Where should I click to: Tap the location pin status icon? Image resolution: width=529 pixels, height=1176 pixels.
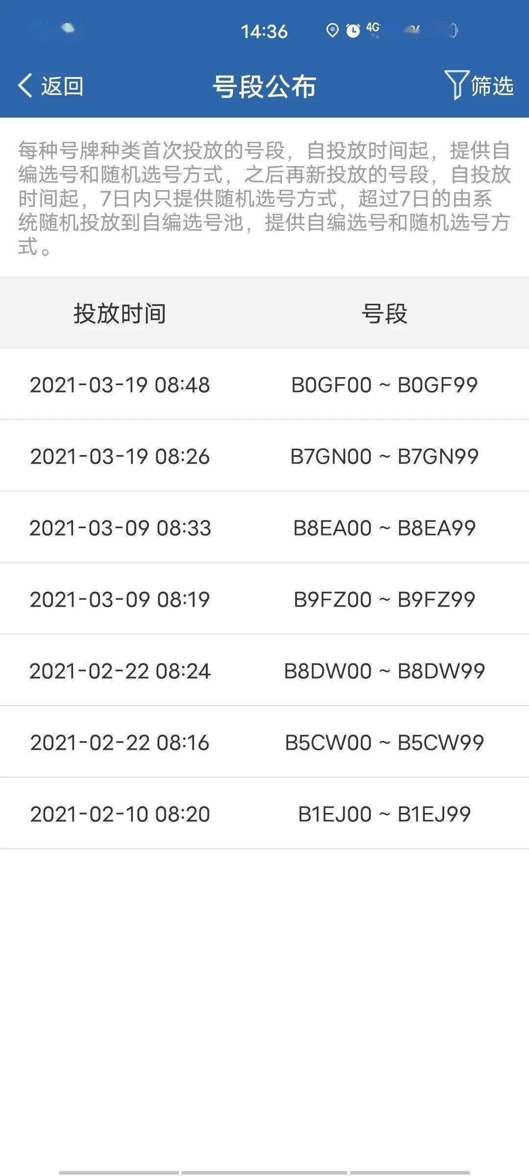(x=333, y=30)
